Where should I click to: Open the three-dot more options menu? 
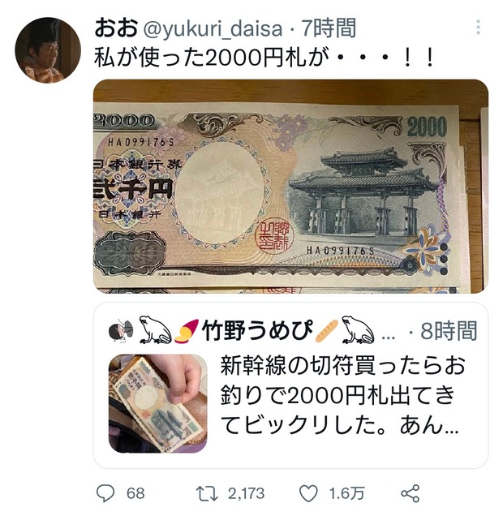click(x=478, y=28)
